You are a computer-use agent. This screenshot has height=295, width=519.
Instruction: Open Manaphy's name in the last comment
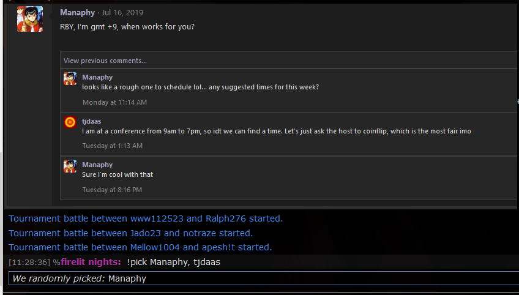coord(97,165)
